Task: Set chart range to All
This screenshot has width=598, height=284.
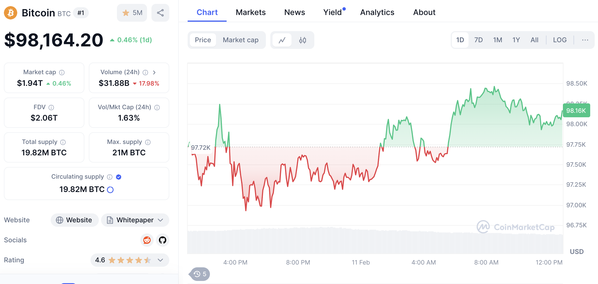Action: pyautogui.click(x=534, y=40)
